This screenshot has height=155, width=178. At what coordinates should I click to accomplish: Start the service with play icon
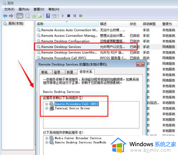click(63, 16)
